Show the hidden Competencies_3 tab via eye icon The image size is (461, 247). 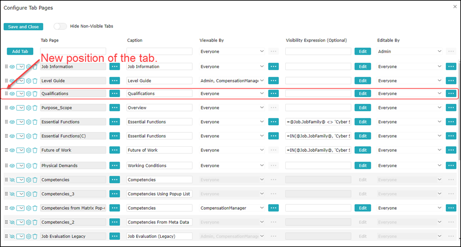(x=12, y=194)
